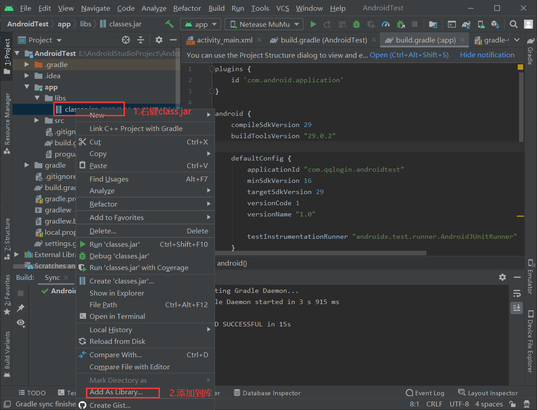Toggle soft-wrap in the Build output panel
This screenshot has width=537, height=410.
[x=516, y=294]
